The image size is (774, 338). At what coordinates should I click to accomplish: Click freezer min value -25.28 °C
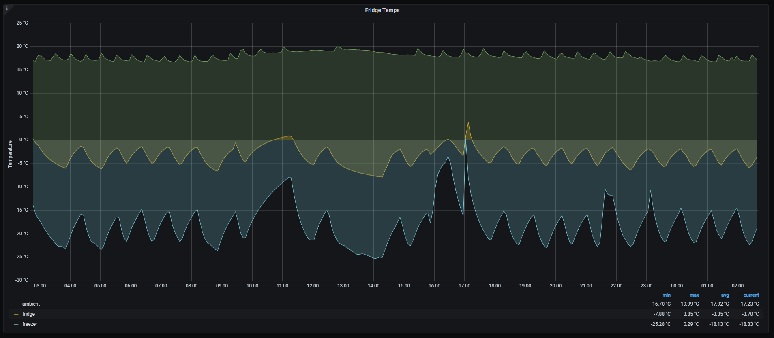[x=661, y=324]
